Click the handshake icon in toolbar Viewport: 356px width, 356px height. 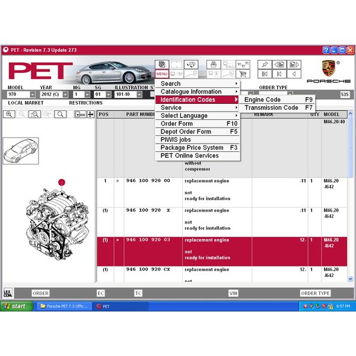pos(191,65)
